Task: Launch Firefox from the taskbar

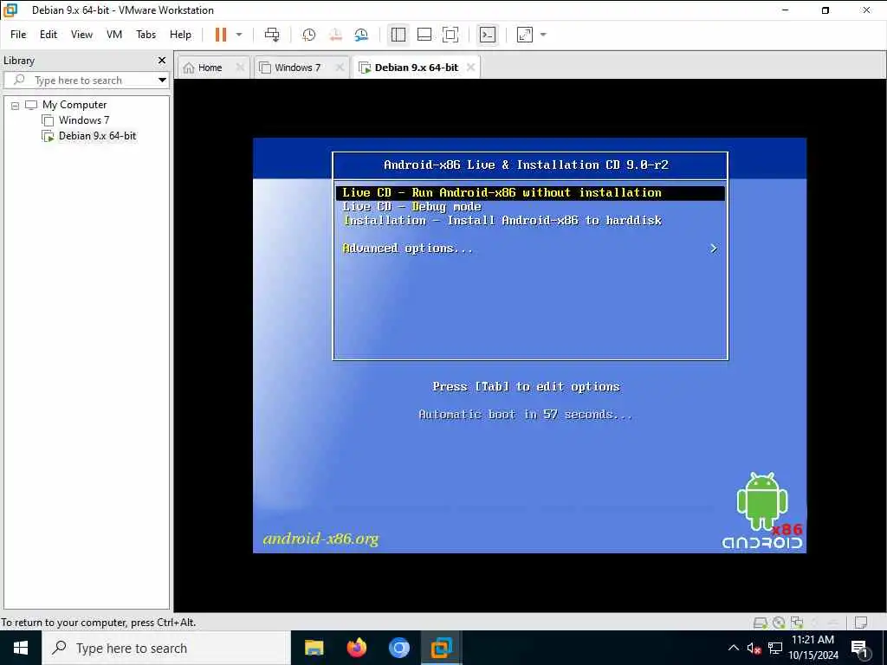Action: (356, 648)
